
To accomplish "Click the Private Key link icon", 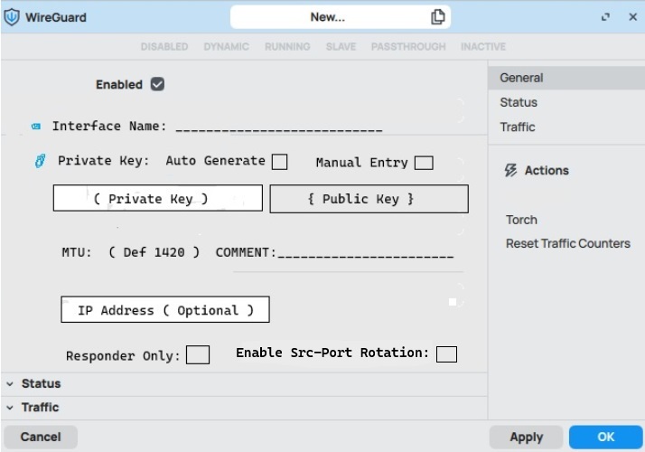I will (40, 161).
